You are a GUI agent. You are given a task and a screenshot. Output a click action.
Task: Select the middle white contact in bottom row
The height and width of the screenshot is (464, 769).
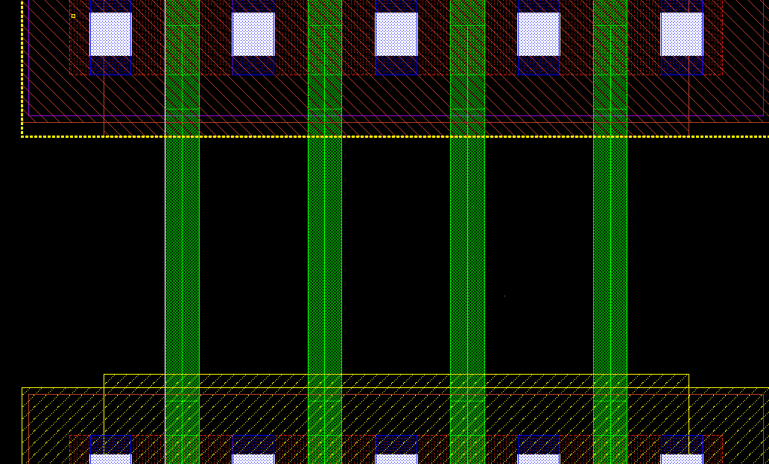pyautogui.click(x=396, y=459)
